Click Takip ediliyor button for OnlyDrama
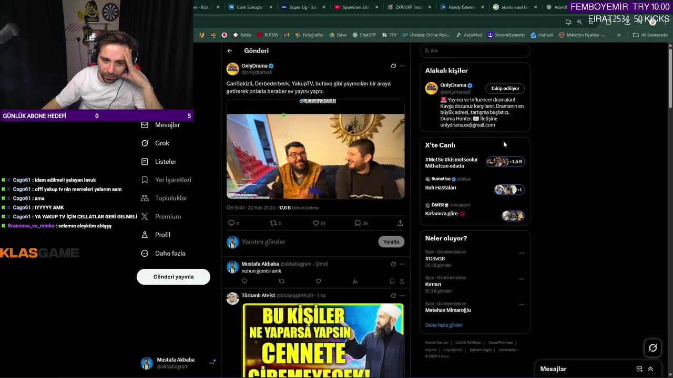Image resolution: width=673 pixels, height=378 pixels. (505, 89)
